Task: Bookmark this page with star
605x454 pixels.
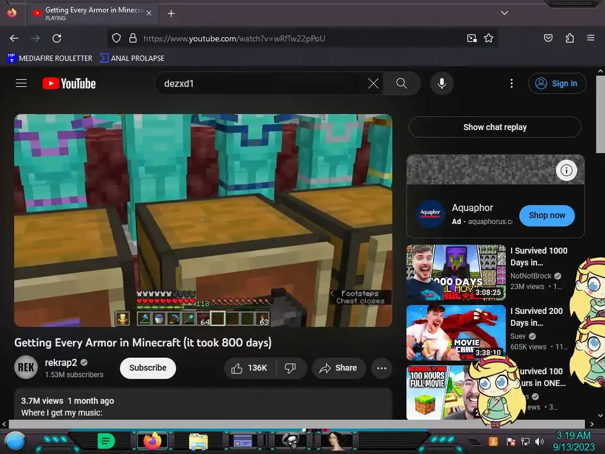Action: pyautogui.click(x=489, y=38)
